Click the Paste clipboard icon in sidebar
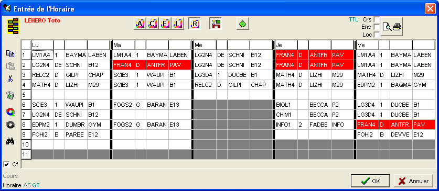 pos(10,66)
